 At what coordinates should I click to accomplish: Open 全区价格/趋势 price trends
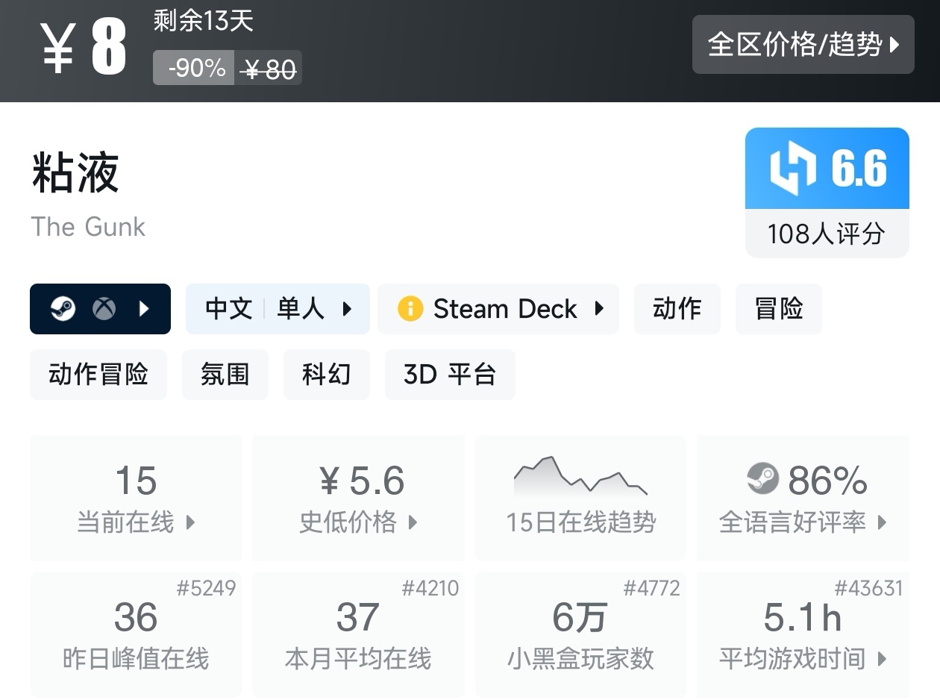803,45
